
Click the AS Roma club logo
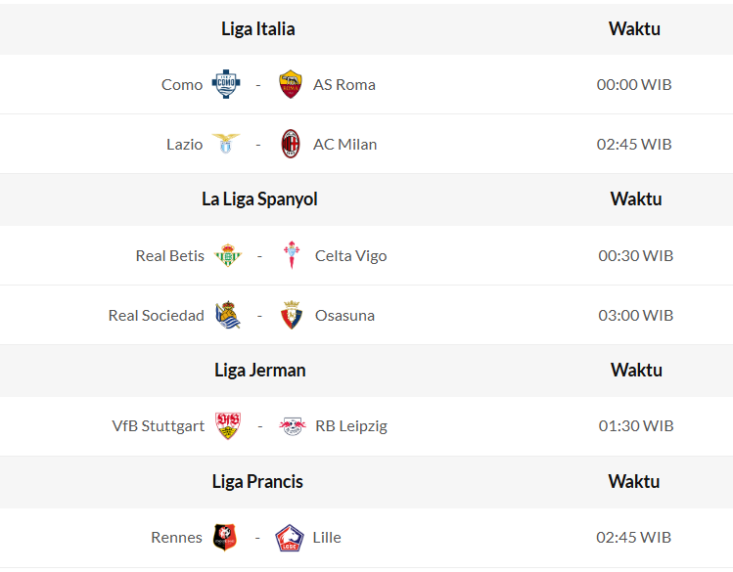[x=290, y=84]
